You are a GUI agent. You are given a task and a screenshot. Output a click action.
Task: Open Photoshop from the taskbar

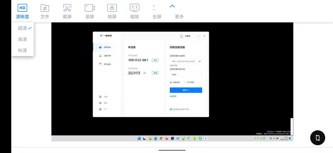[x=172, y=138]
